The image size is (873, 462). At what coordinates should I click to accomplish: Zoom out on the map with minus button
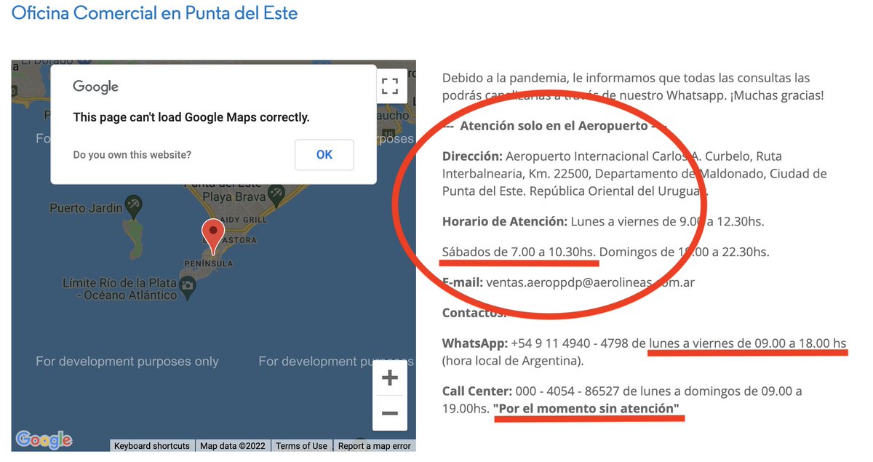pyautogui.click(x=390, y=413)
